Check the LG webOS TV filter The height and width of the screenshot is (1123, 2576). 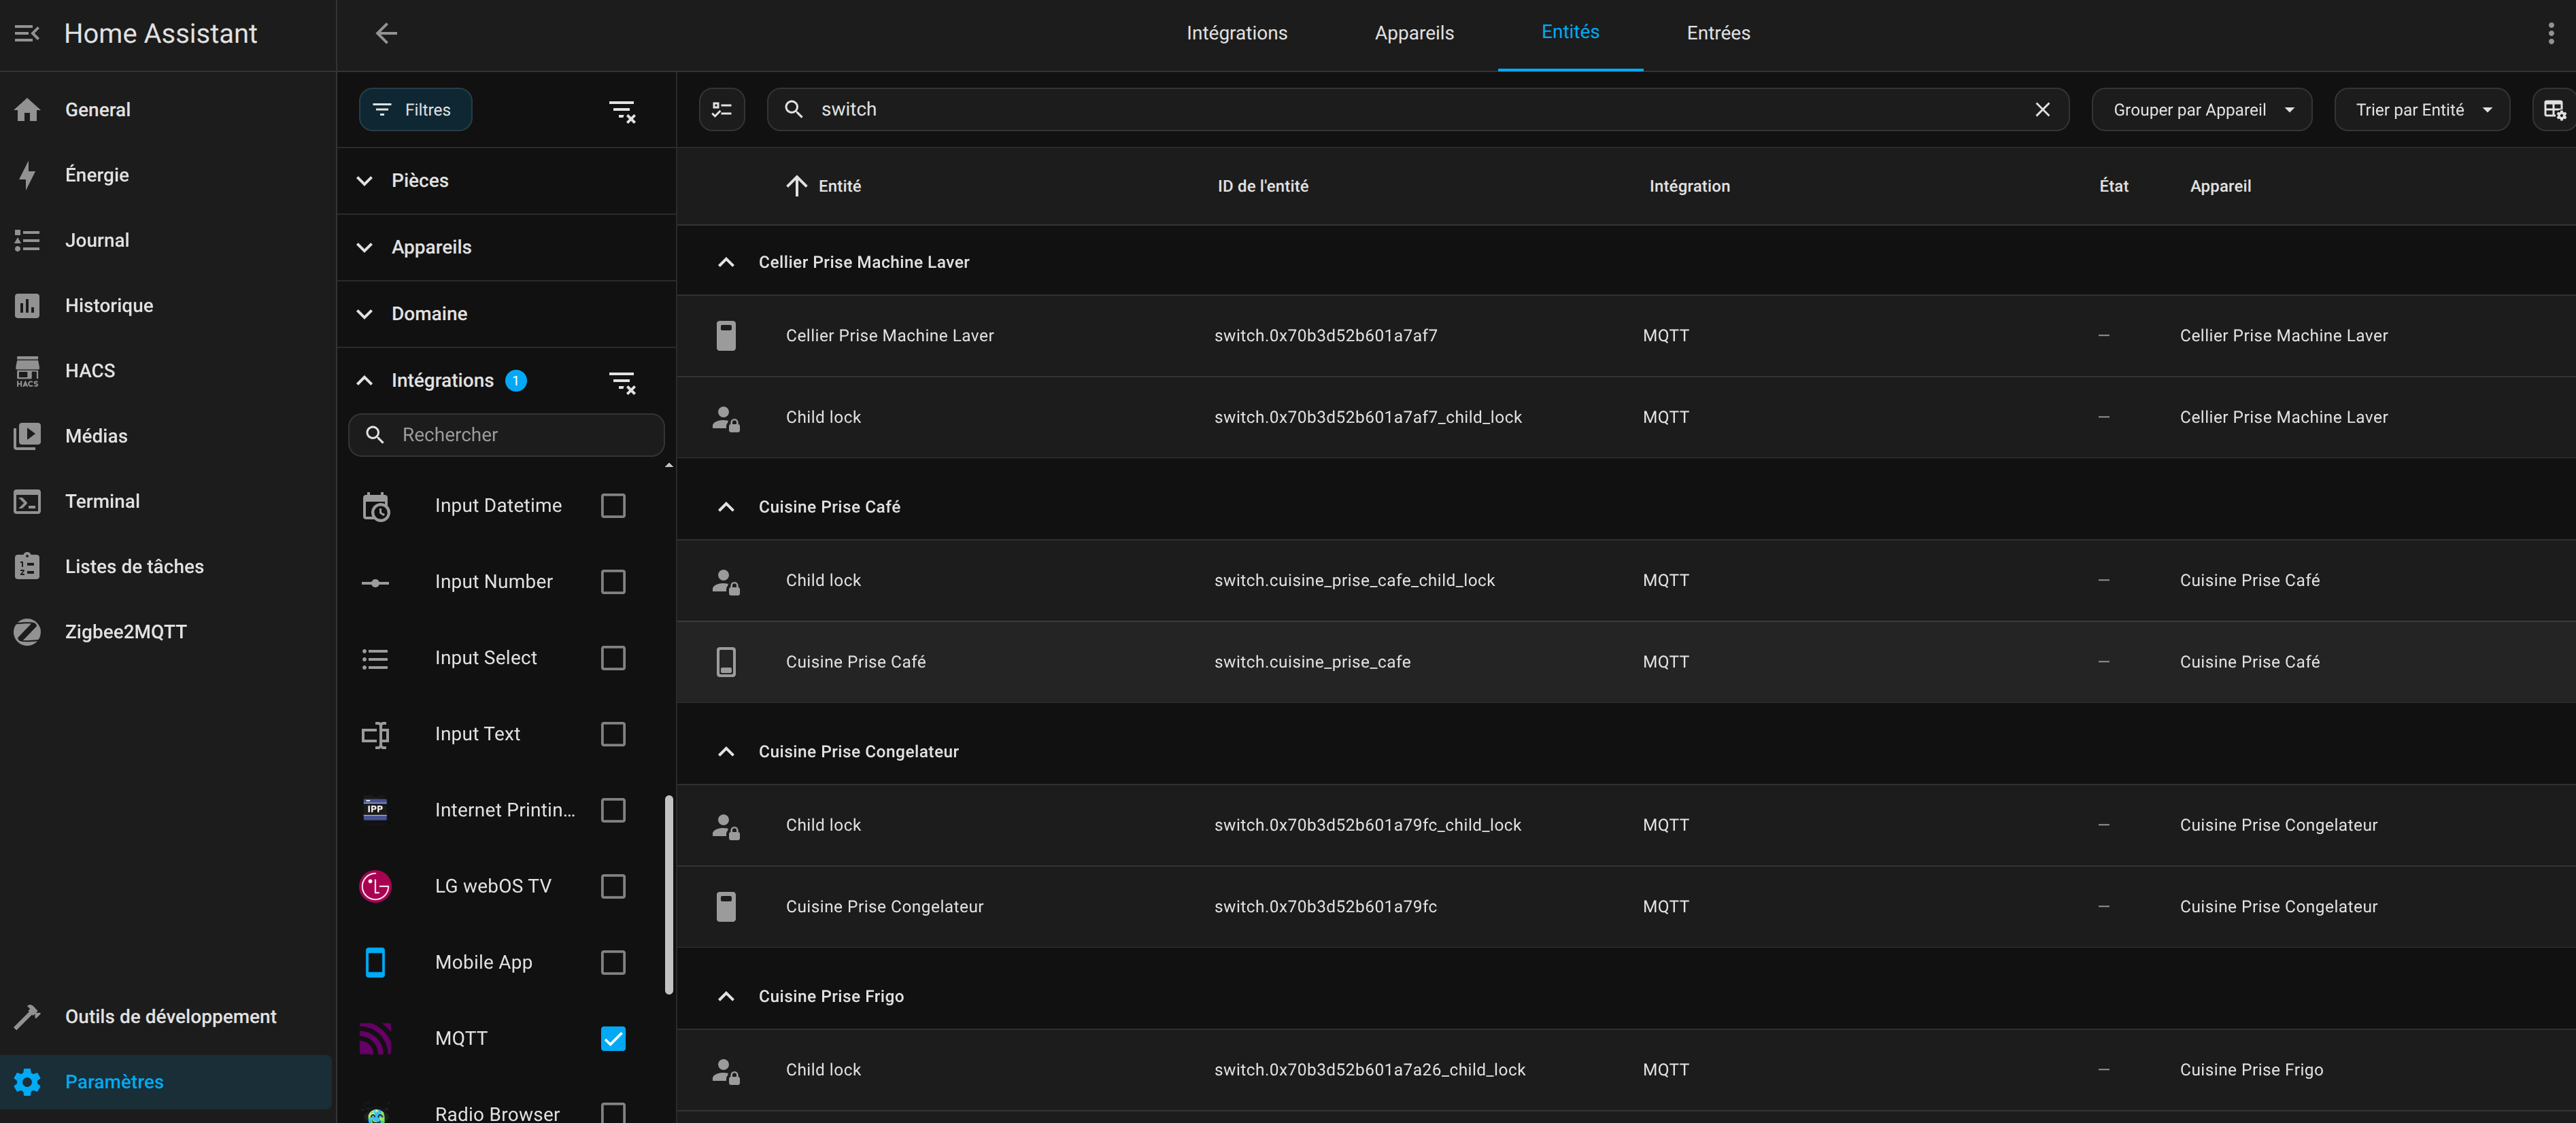(613, 886)
